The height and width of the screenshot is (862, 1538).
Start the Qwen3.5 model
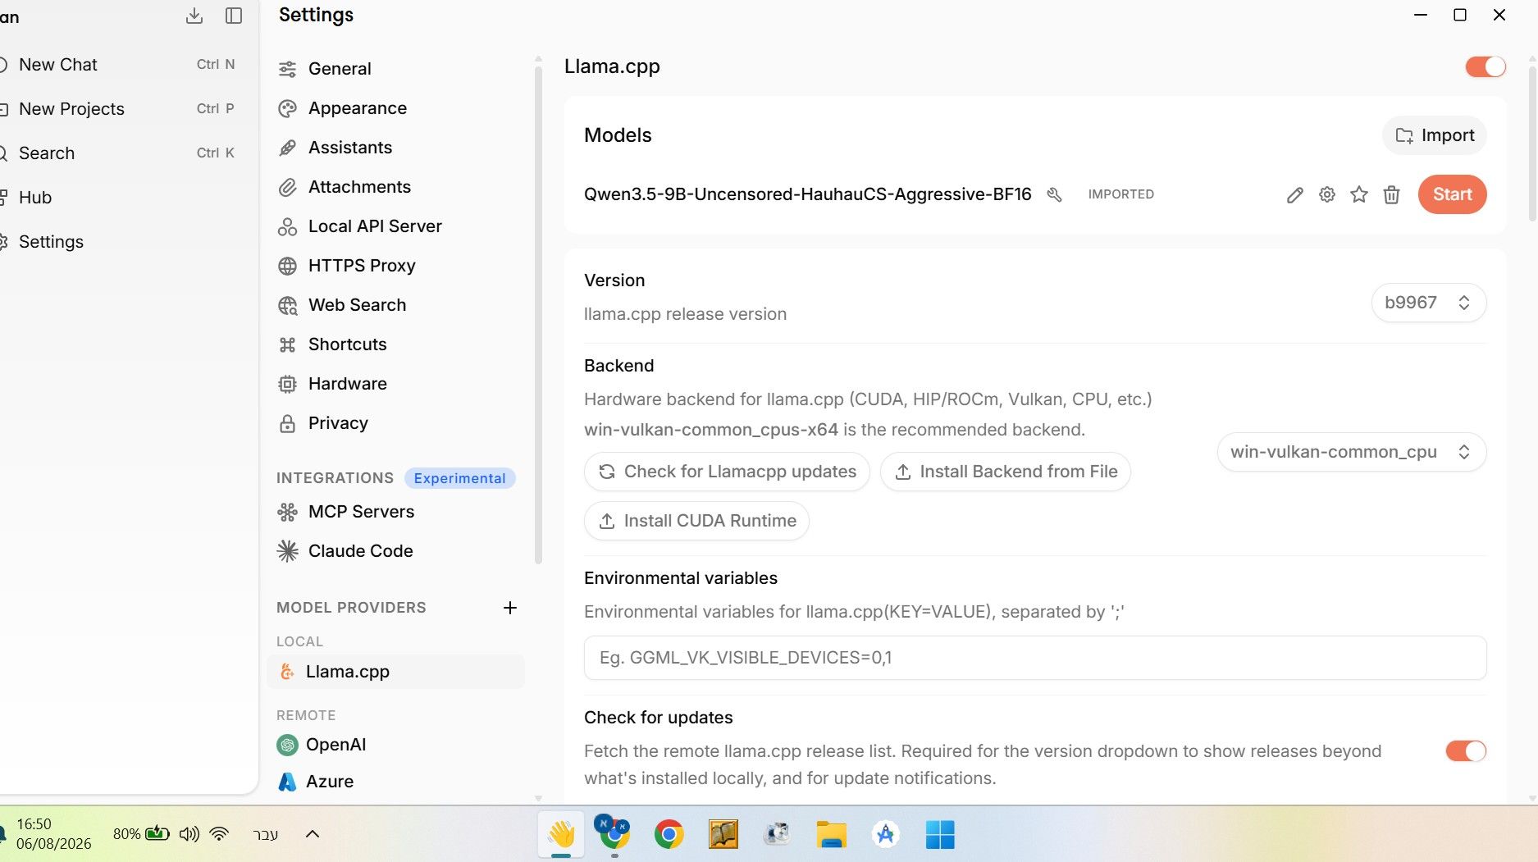click(x=1453, y=194)
